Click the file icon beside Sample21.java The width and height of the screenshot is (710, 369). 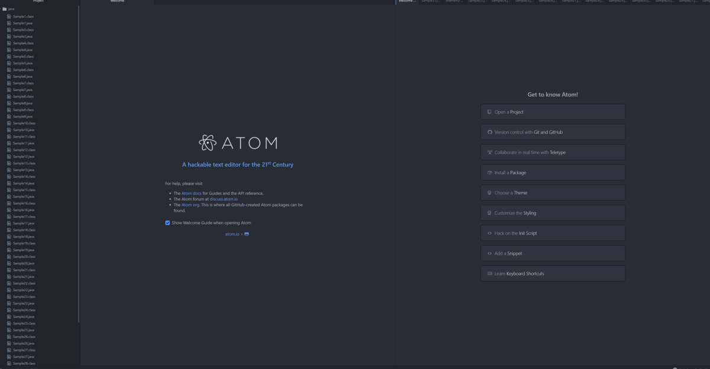(9, 276)
